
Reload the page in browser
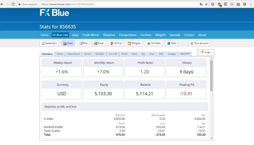(x=13, y=4)
